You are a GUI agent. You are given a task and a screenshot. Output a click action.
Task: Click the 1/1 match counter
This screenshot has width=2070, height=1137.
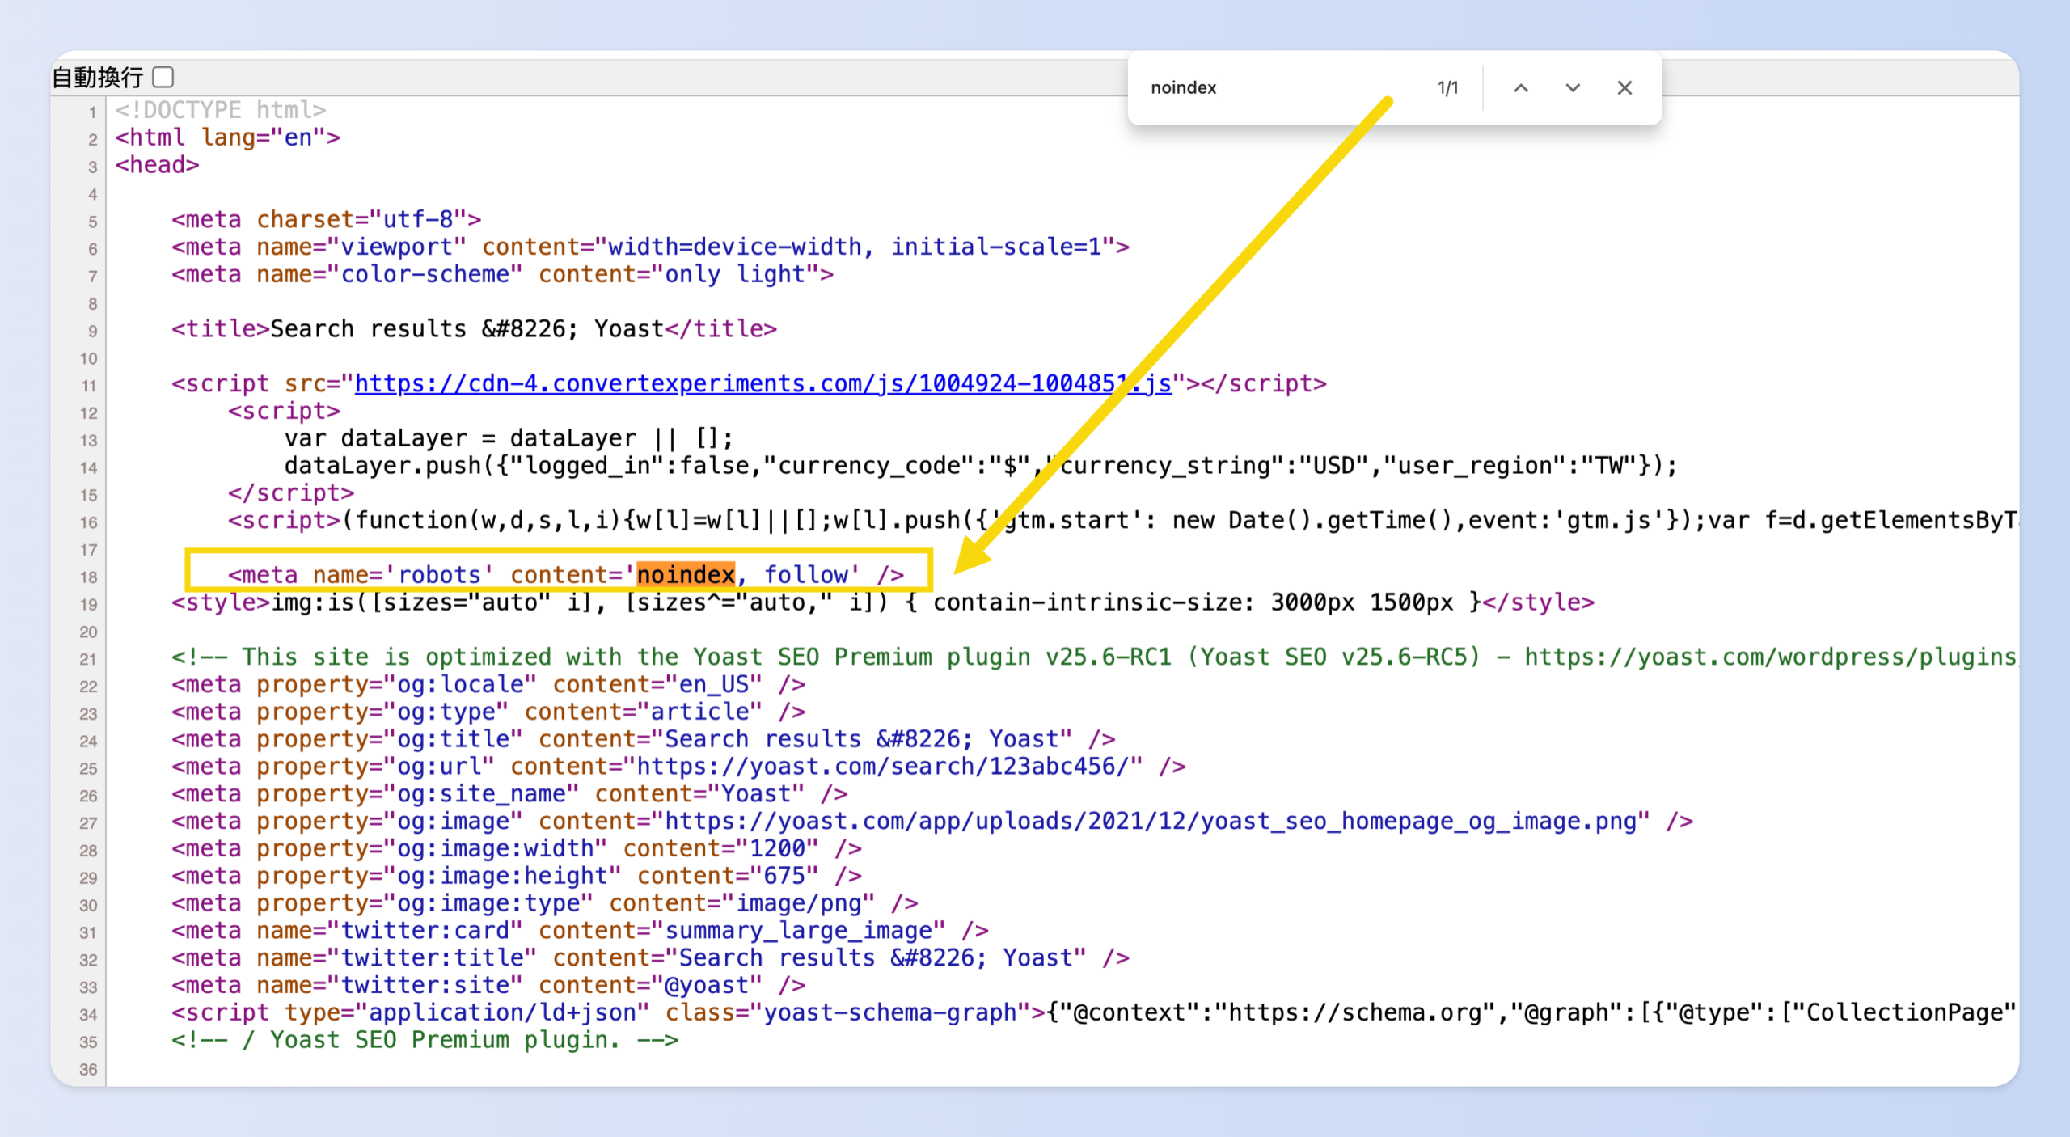(1447, 87)
